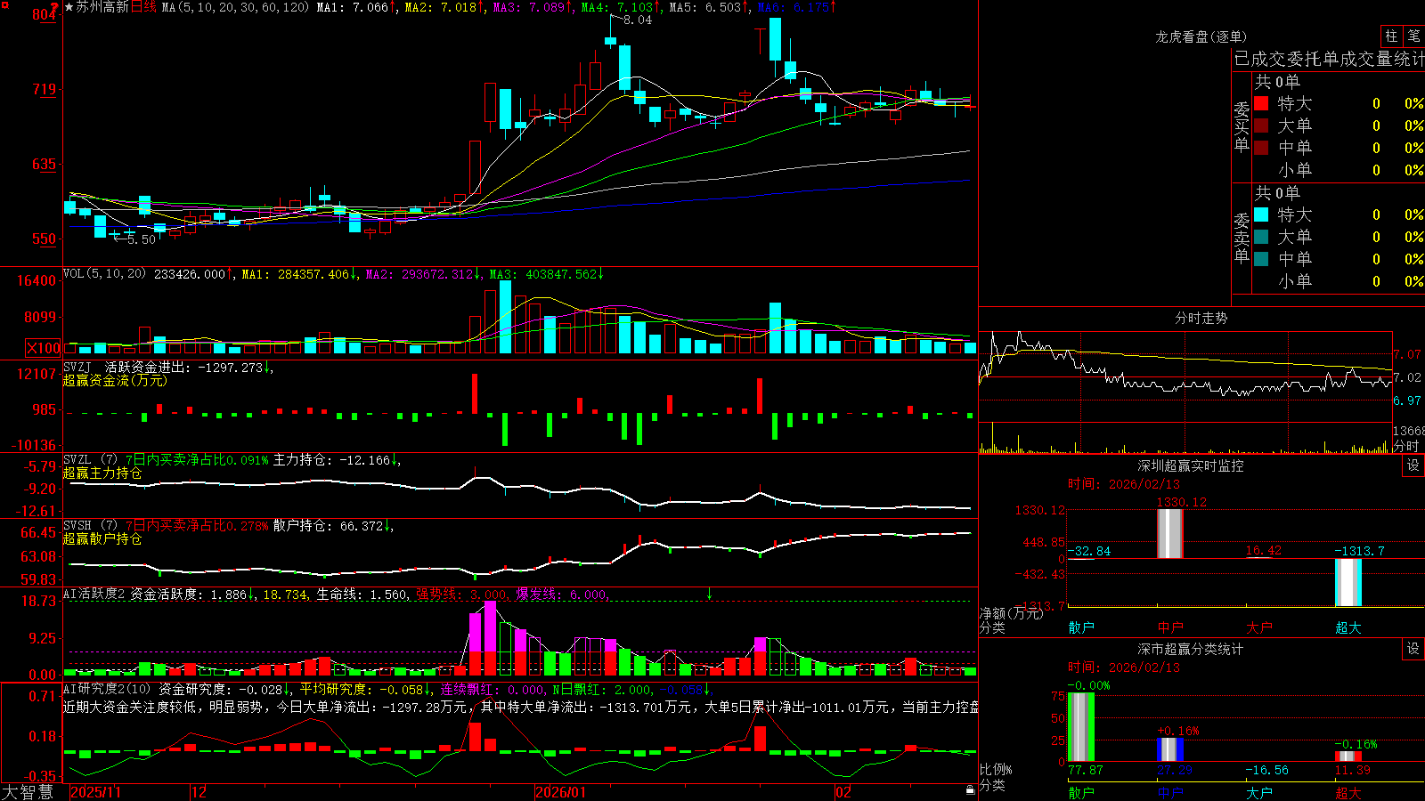Click the 804 price axis label
1425x801 pixels.
pos(44,14)
